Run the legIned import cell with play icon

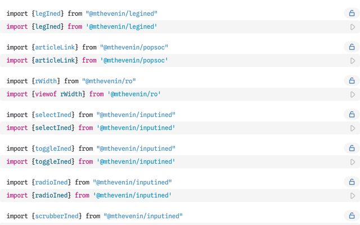(x=353, y=27)
